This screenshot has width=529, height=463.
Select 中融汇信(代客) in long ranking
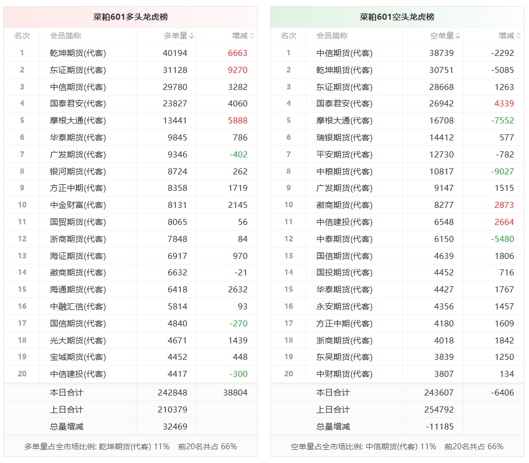tap(78, 306)
